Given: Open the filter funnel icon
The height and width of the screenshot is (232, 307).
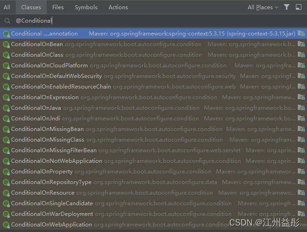Looking at the screenshot, I should coord(287,7).
